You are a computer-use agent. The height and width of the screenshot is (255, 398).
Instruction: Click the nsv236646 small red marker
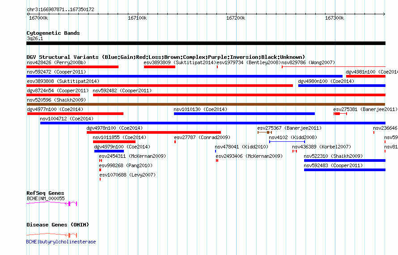click(x=374, y=132)
